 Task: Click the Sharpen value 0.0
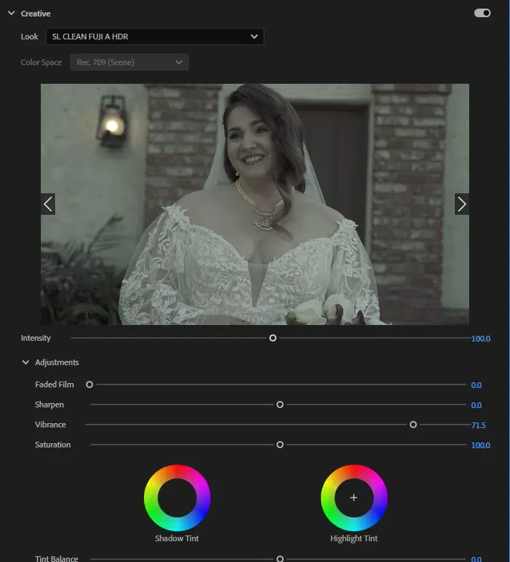pos(476,405)
